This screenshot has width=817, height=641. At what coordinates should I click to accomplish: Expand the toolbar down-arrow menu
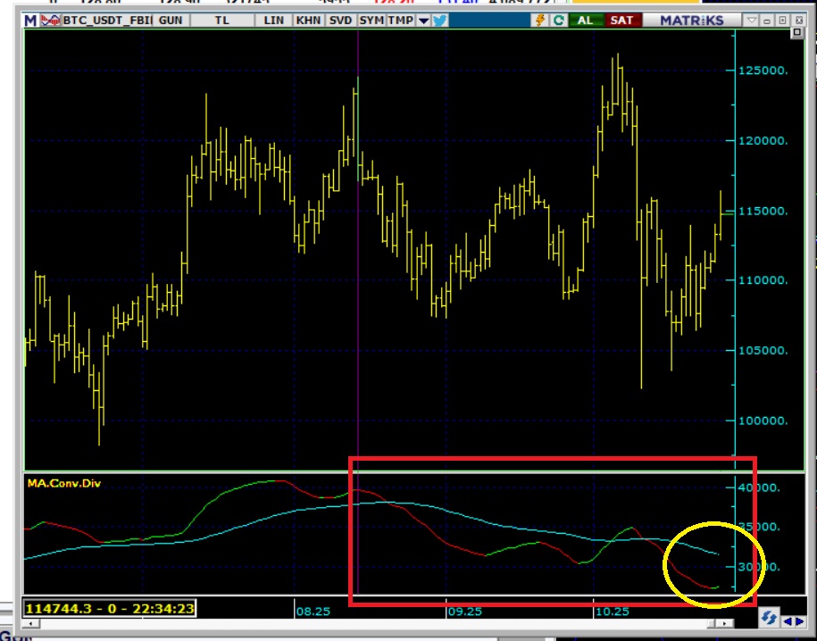pyautogui.click(x=423, y=20)
